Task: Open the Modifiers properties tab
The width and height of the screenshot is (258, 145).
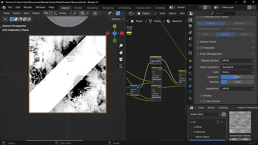Action: click(x=190, y=67)
